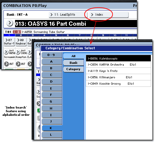Open timbre 1 category popup 07 Guitar

pyautogui.click(x=9, y=42)
